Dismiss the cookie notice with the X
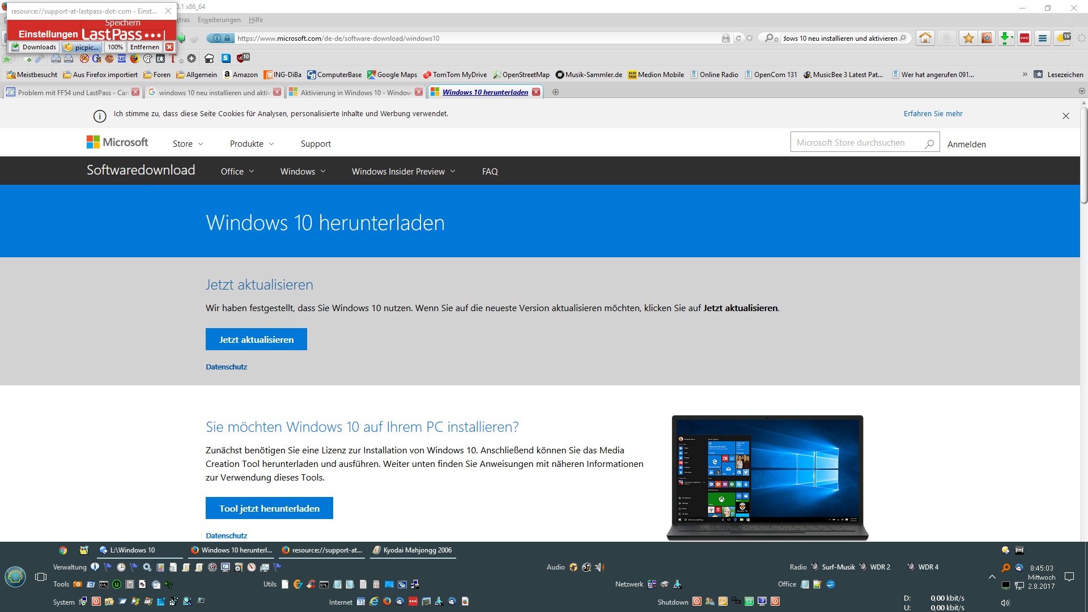This screenshot has height=612, width=1088. [x=1065, y=116]
